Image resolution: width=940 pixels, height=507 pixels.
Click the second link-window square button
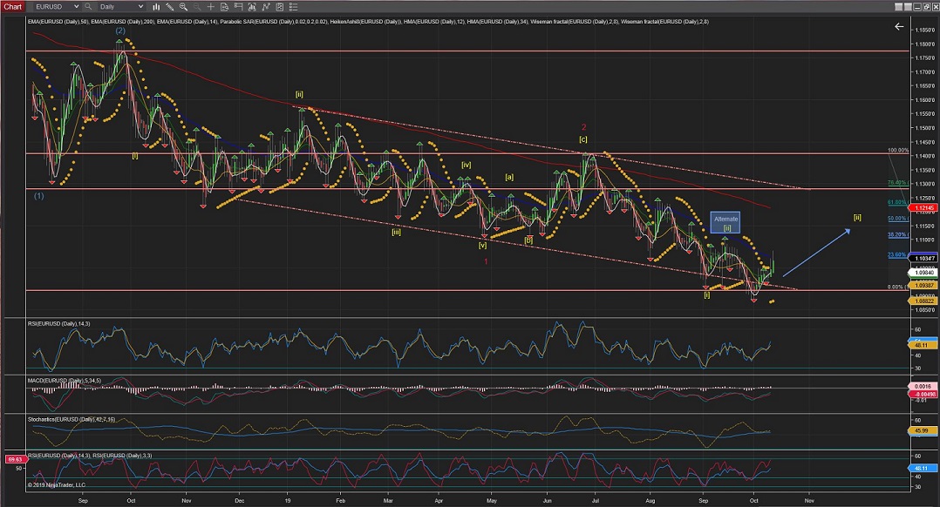click(909, 7)
